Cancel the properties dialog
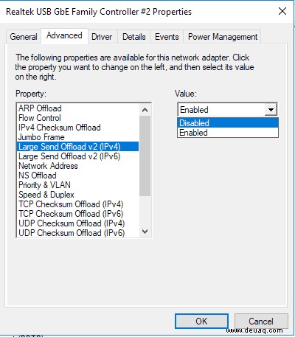The width and height of the screenshot is (295, 337). tap(261, 321)
